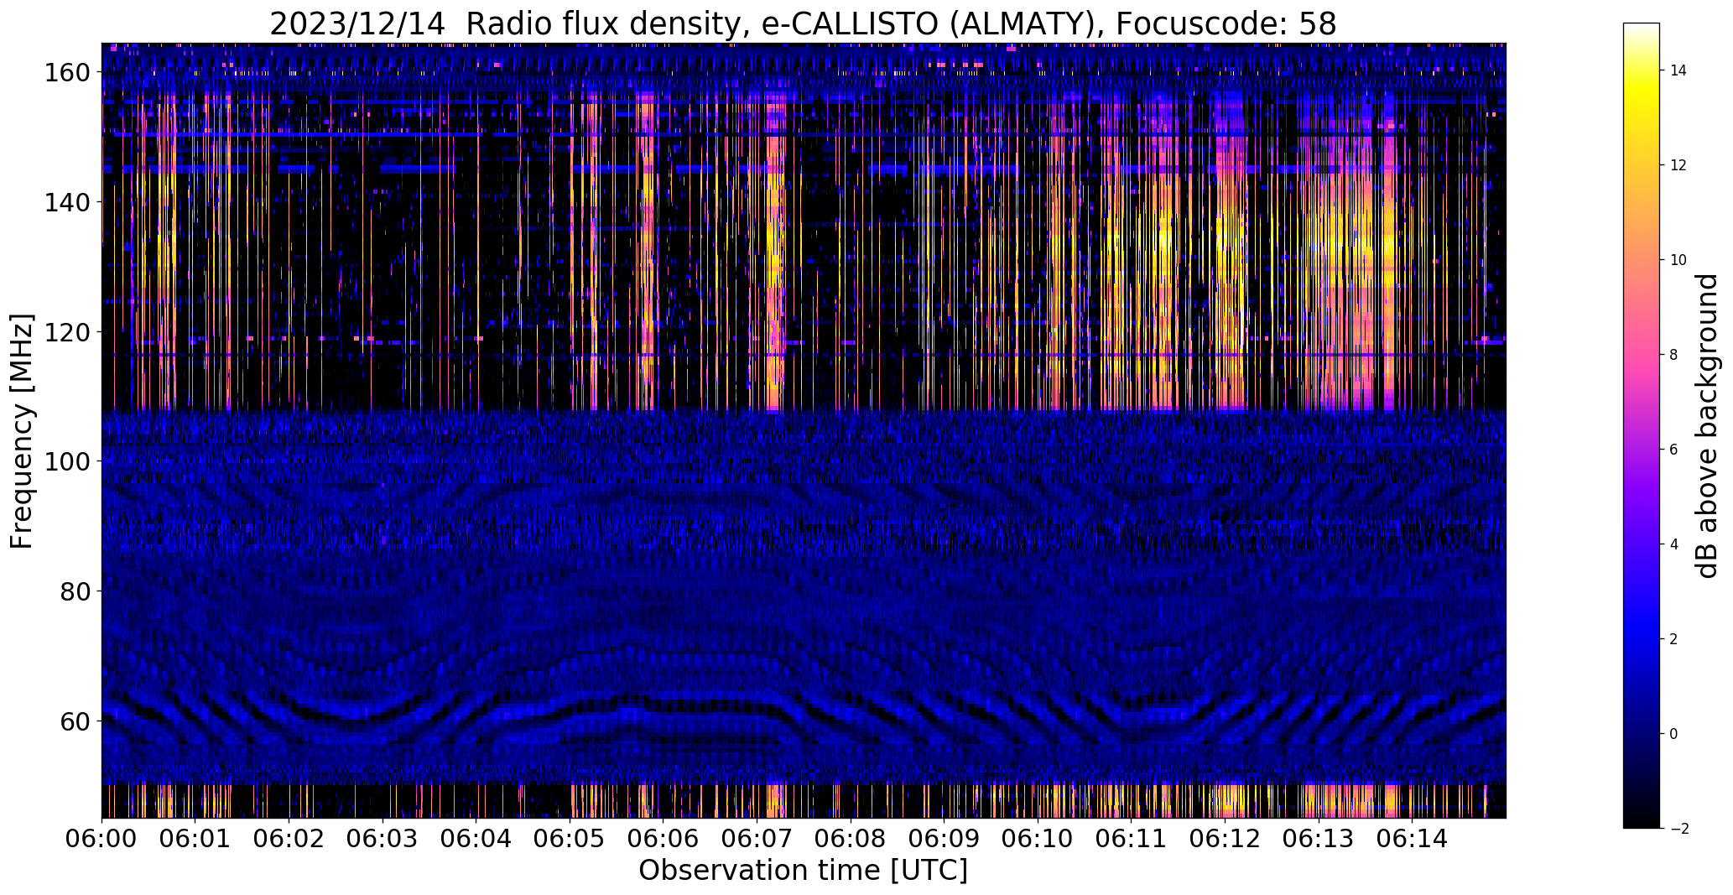Click the colorbar tick value 4
The image size is (1733, 895).
[x=1674, y=544]
